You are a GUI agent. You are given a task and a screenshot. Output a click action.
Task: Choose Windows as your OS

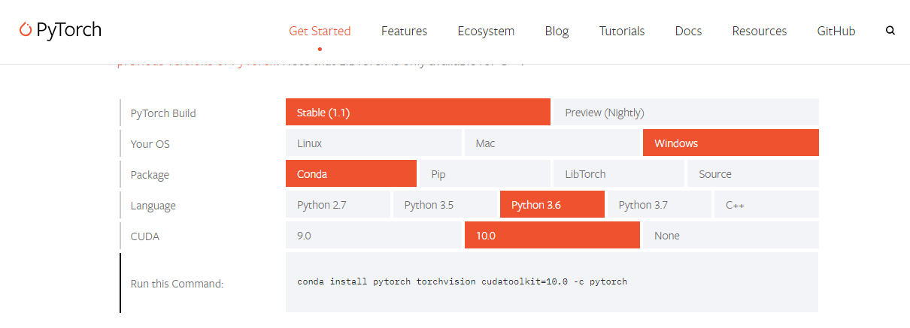click(x=731, y=143)
